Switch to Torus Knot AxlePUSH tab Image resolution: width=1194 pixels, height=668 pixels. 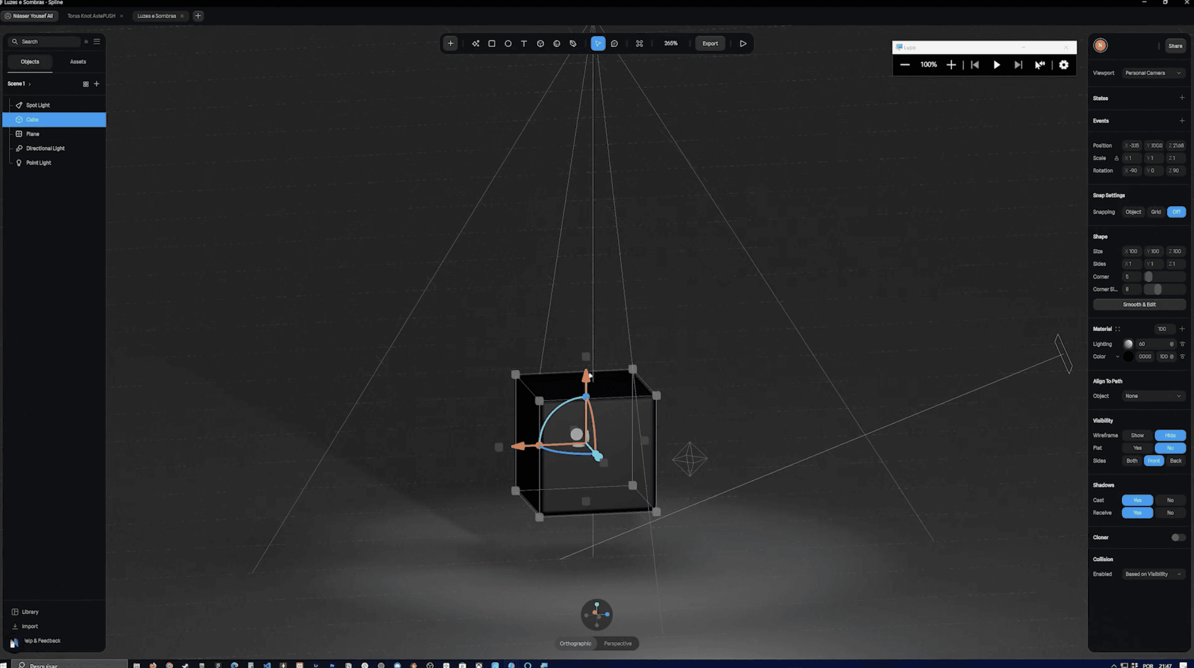91,16
